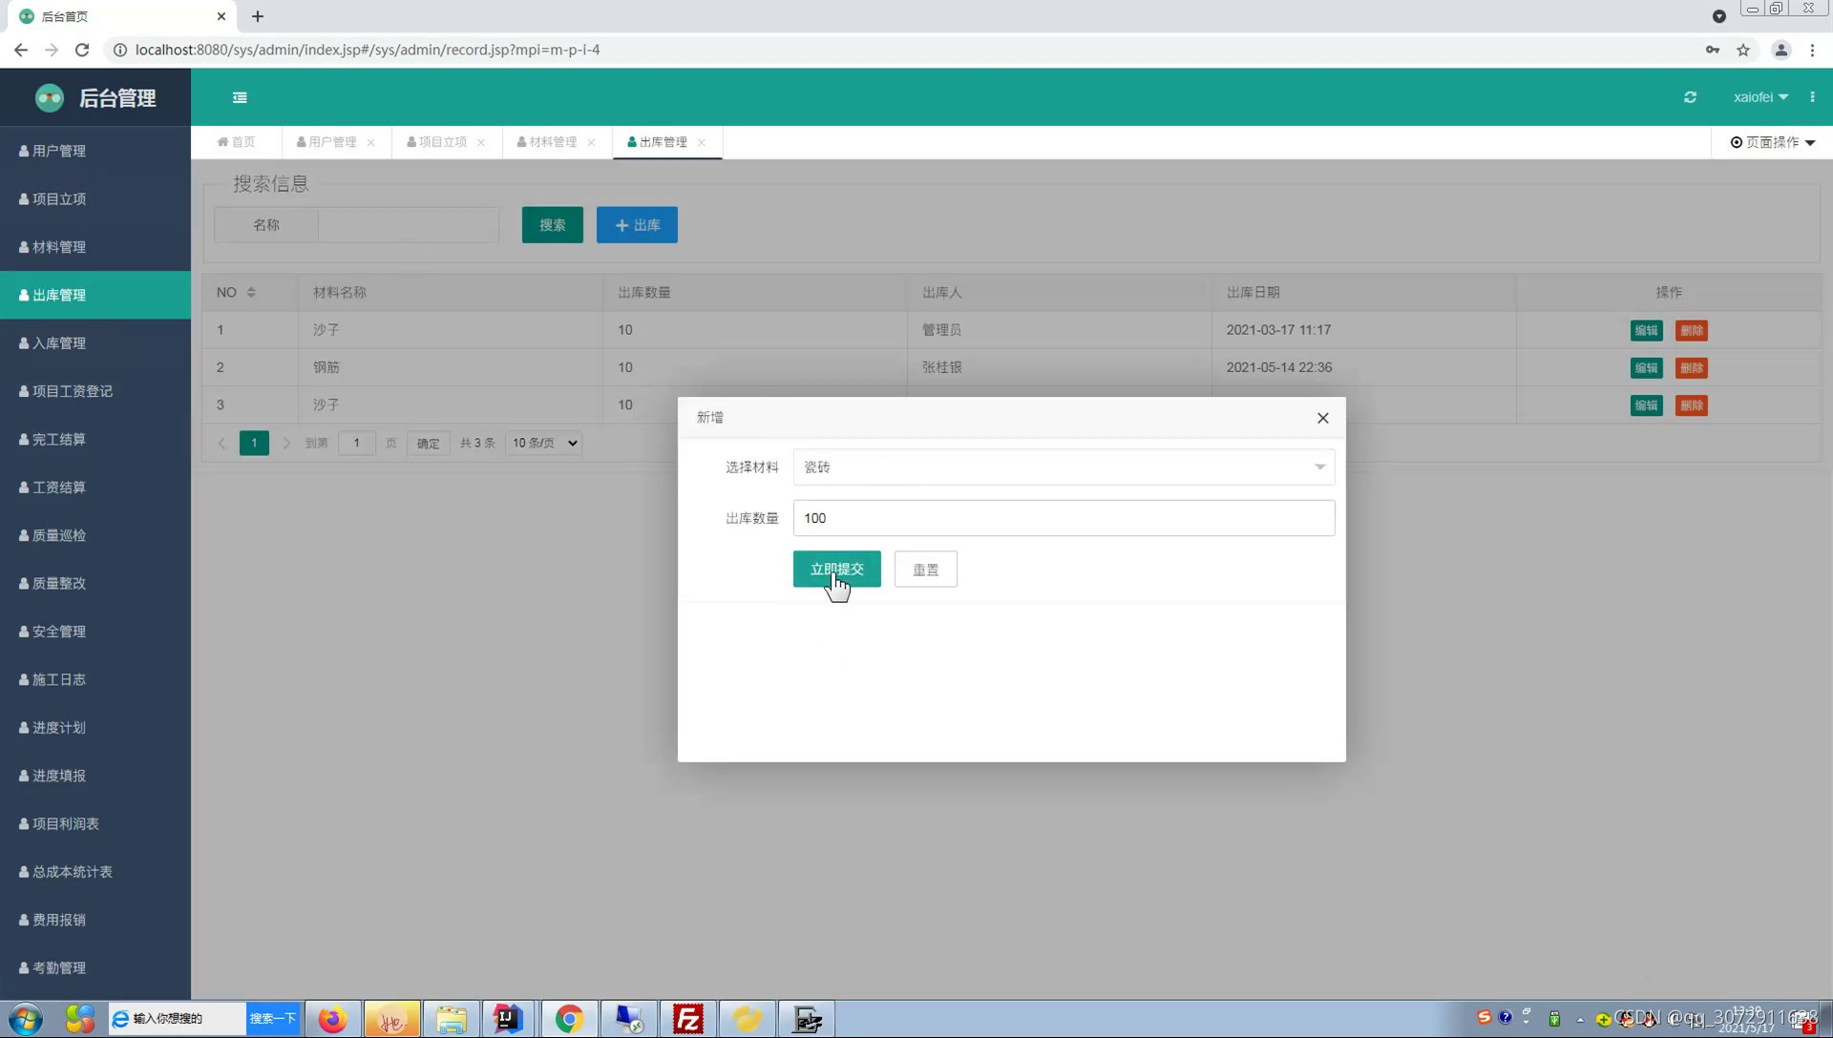The height and width of the screenshot is (1038, 1833).
Task: Click the 名称 search input field
Action: pos(408,225)
